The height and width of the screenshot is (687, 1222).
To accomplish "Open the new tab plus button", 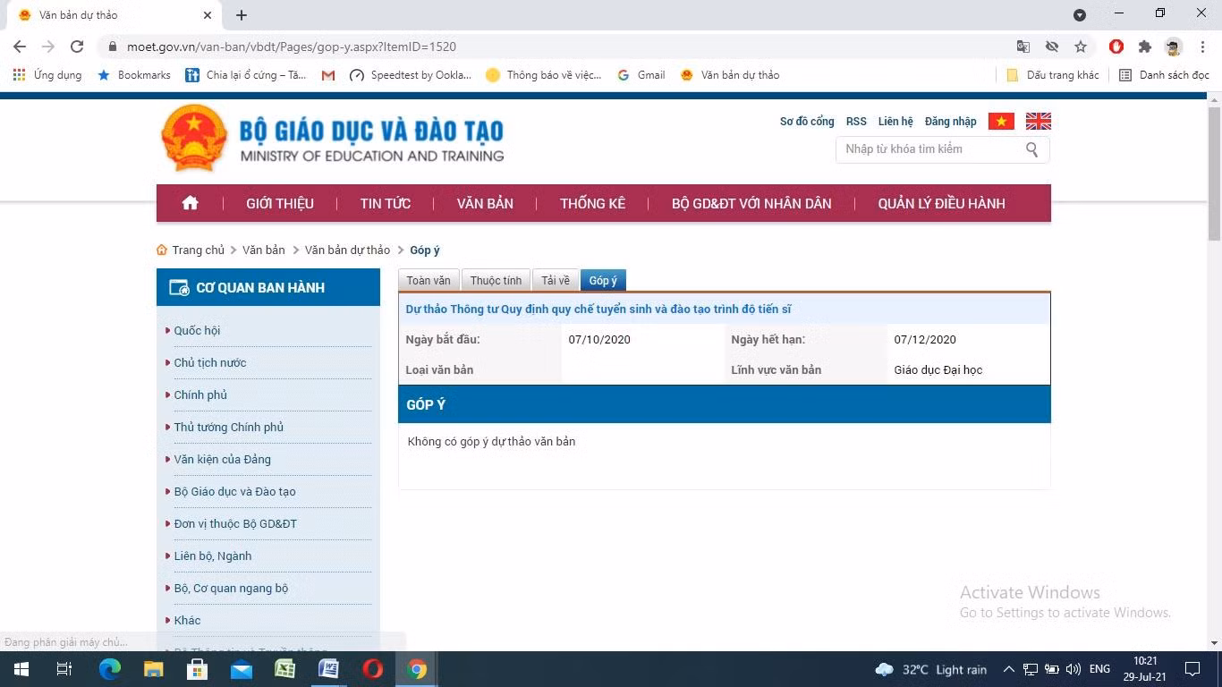I will [242, 15].
